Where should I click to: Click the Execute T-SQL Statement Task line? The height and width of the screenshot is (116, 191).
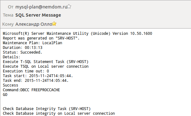[x=46, y=62]
